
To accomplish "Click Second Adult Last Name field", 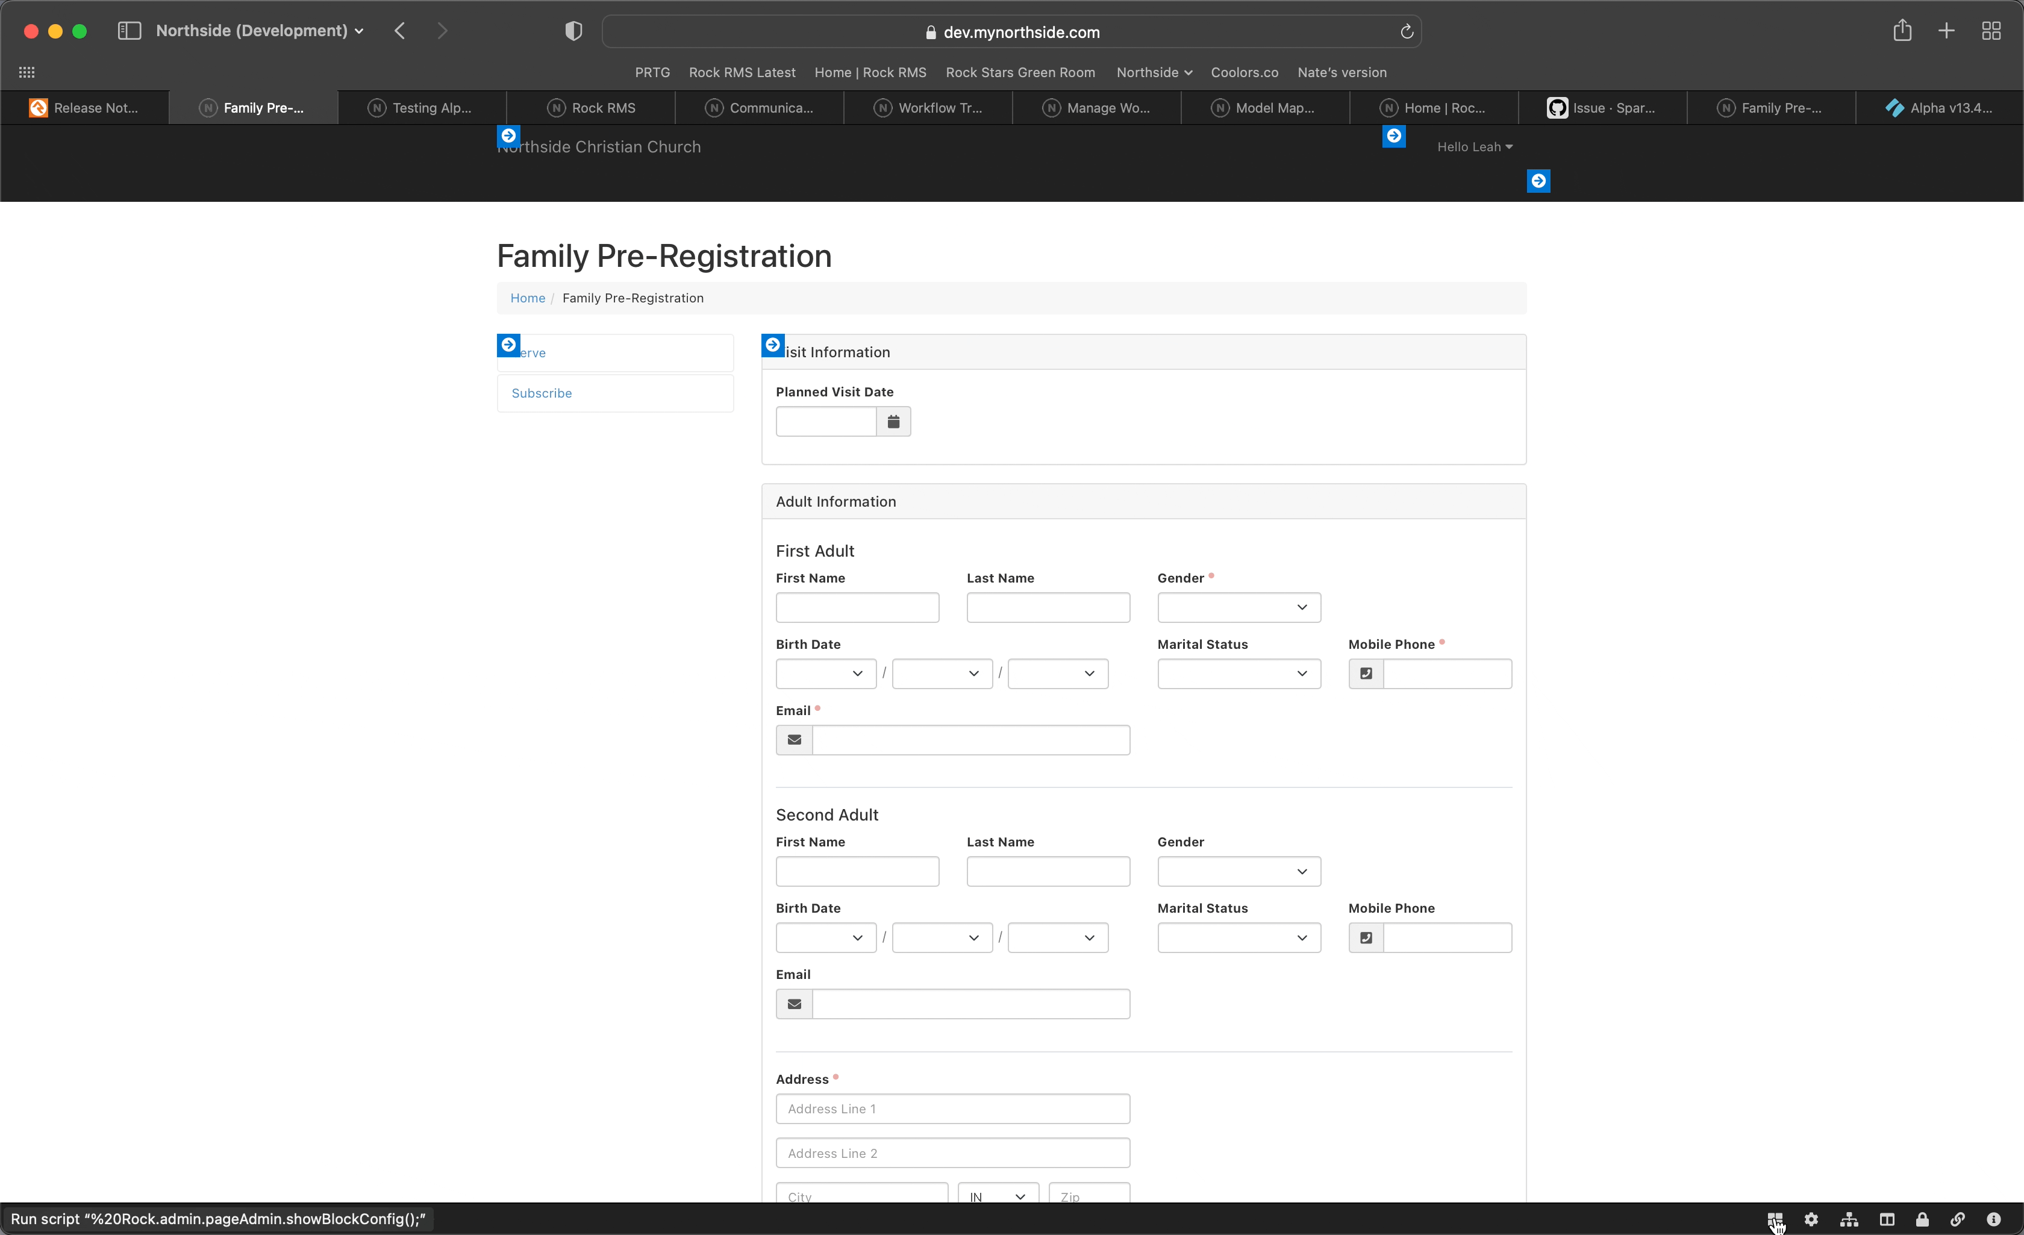I will [x=1048, y=871].
